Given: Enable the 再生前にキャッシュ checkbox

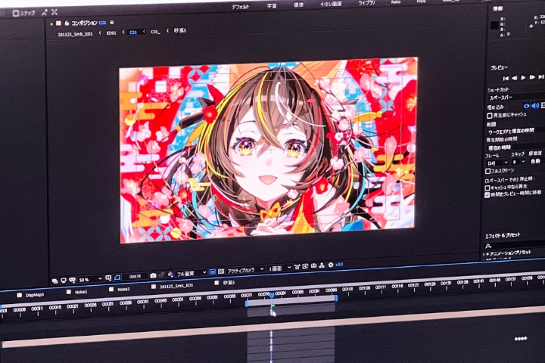Looking at the screenshot, I should 490,116.
